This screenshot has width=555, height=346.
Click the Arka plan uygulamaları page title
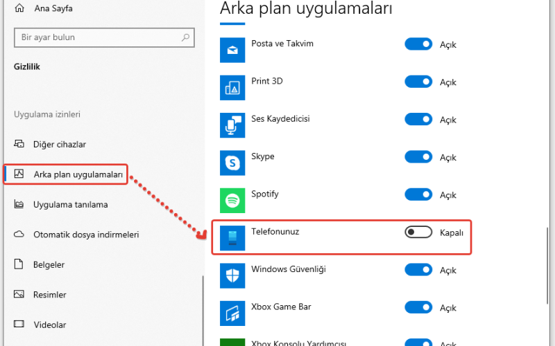306,8
